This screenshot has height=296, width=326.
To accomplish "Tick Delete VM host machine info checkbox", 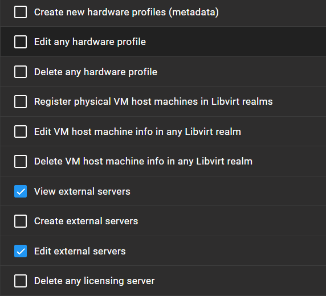I will coord(21,161).
